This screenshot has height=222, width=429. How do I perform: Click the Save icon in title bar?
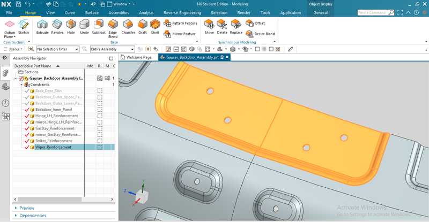(19, 4)
